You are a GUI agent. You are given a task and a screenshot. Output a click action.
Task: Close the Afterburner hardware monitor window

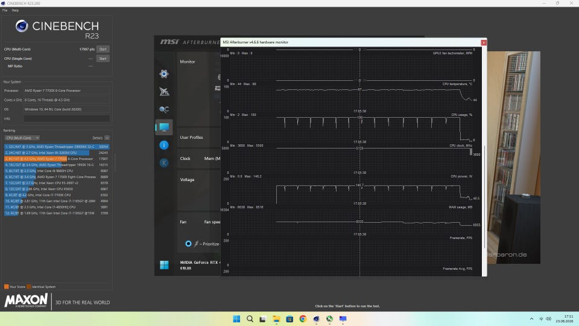(x=483, y=42)
